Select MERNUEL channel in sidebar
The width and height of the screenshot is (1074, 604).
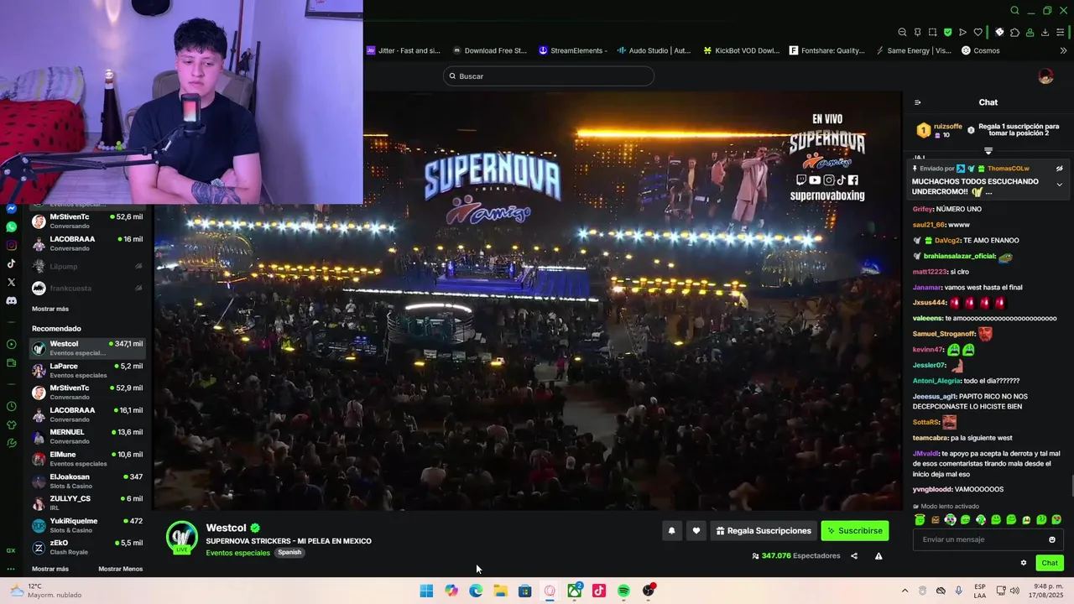pos(87,436)
